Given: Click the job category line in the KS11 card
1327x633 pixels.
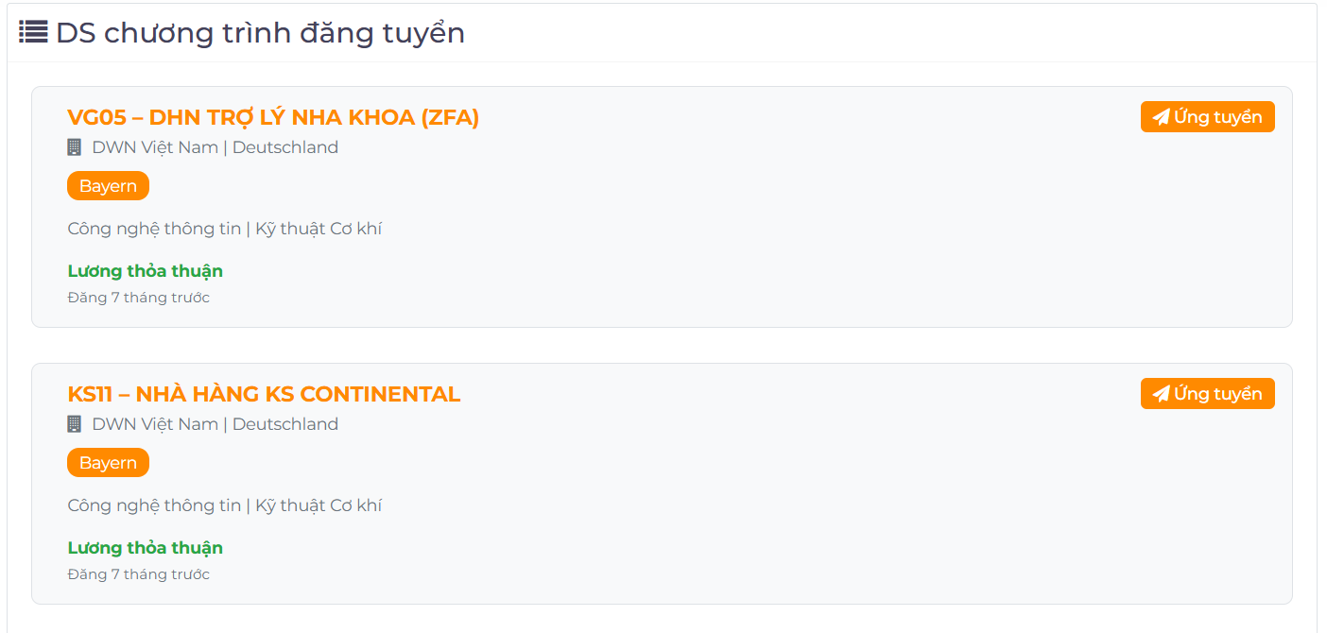Looking at the screenshot, I should point(225,505).
